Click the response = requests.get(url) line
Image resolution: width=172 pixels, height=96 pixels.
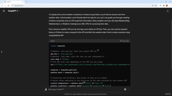[x=64, y=70]
